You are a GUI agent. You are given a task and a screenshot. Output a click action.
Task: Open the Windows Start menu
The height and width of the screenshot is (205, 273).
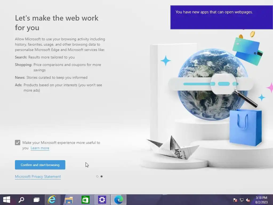(7, 200)
